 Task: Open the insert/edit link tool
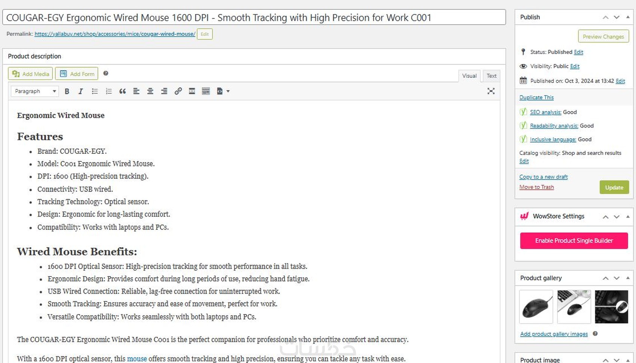(178, 91)
